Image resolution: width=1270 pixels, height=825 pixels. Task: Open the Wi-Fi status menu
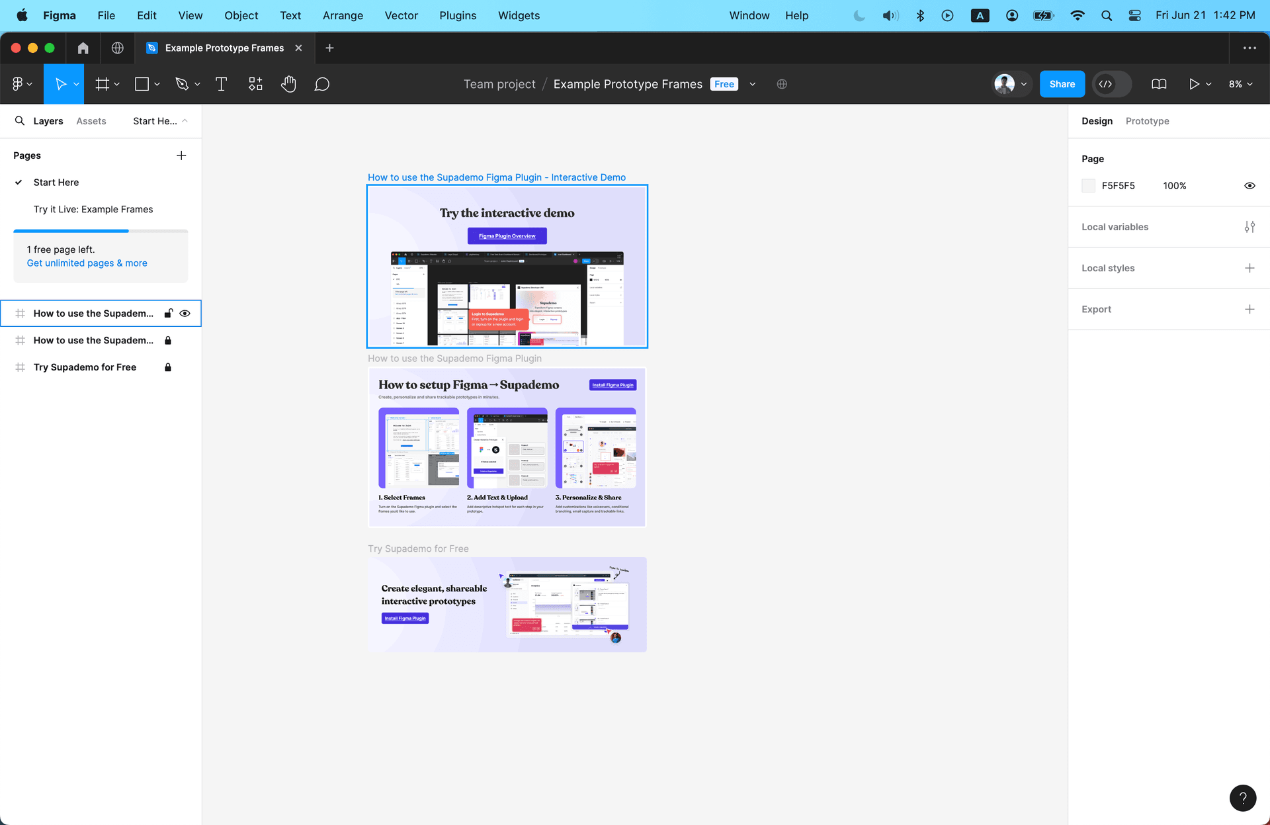(1078, 15)
